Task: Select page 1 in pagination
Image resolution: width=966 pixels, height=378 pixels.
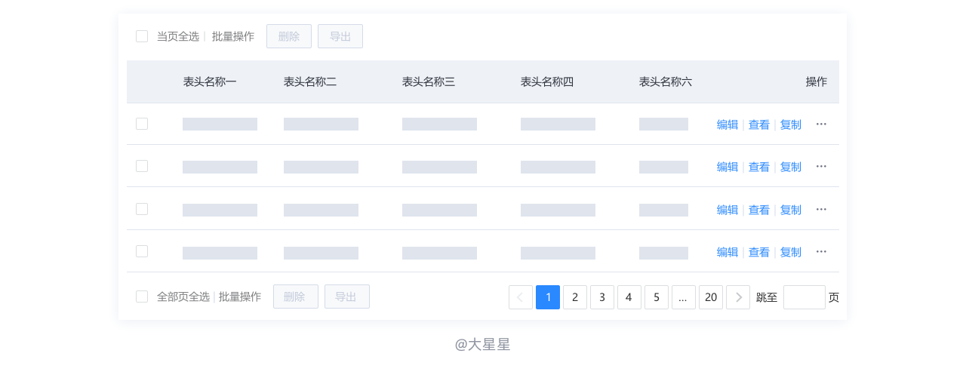Action: point(548,297)
